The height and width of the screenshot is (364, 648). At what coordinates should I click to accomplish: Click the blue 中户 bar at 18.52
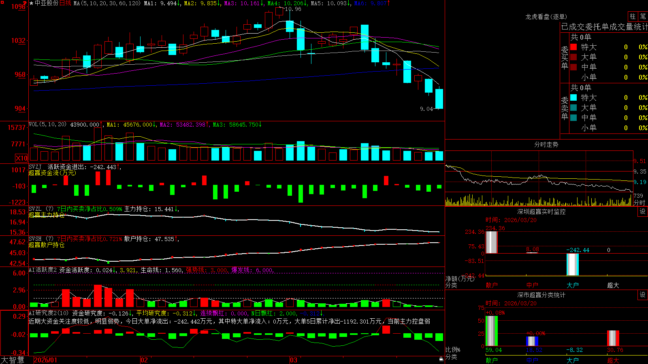click(532, 341)
